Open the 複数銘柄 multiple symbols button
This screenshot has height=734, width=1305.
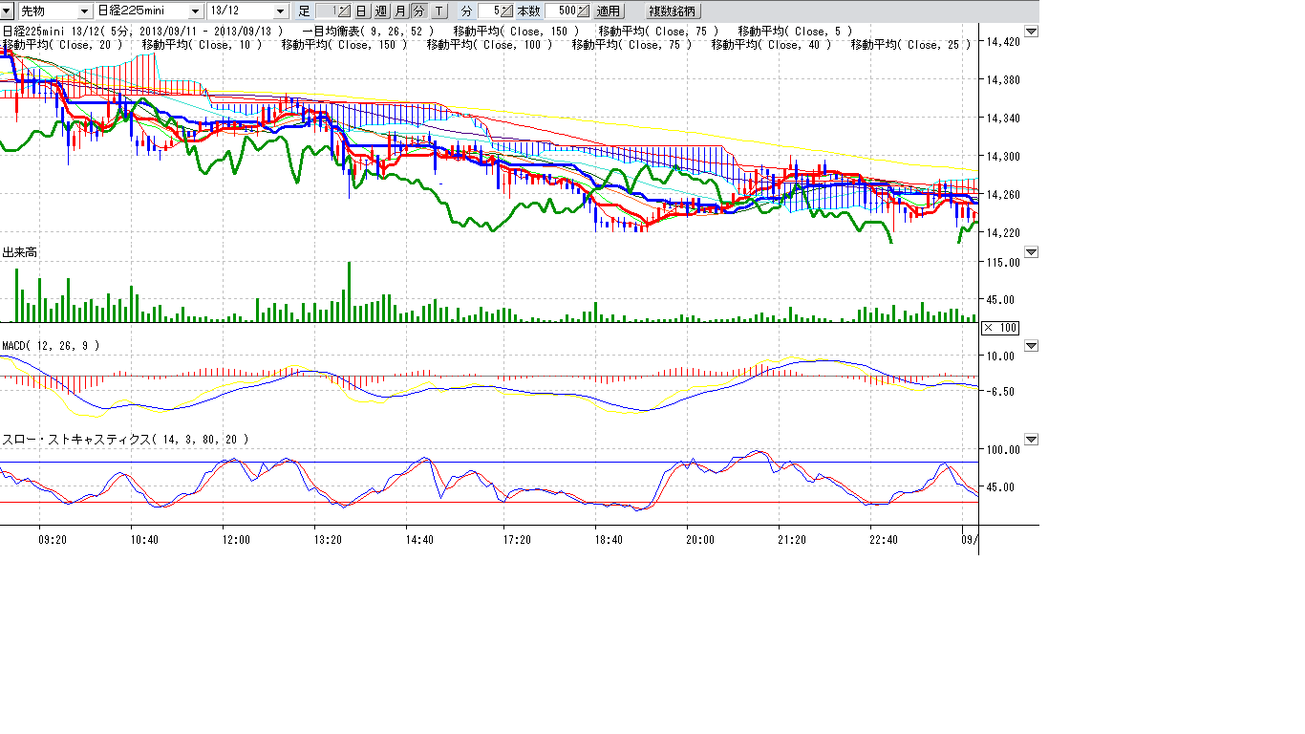pos(674,11)
